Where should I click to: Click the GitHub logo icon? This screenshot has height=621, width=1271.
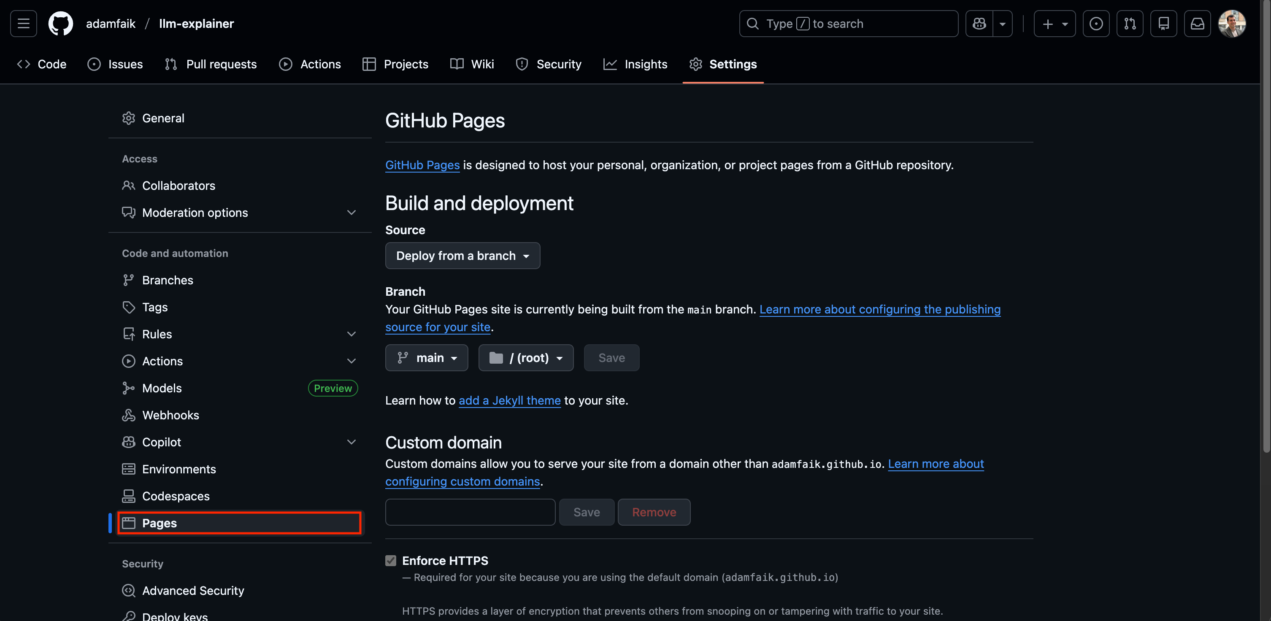coord(60,23)
